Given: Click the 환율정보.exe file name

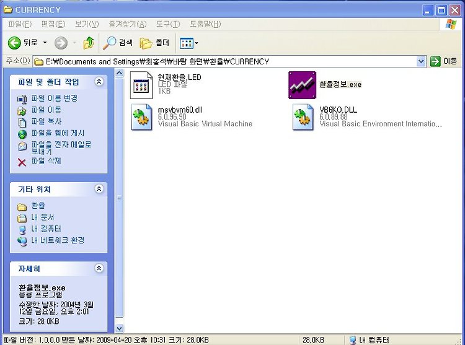Looking at the screenshot, I should click(x=340, y=84).
